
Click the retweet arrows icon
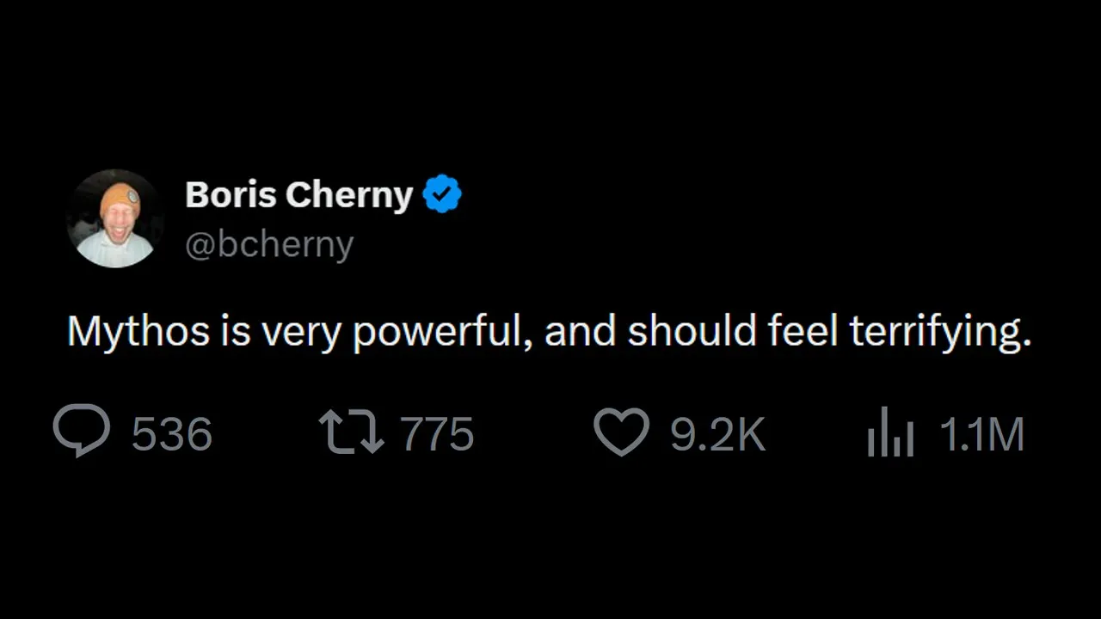[x=351, y=432]
